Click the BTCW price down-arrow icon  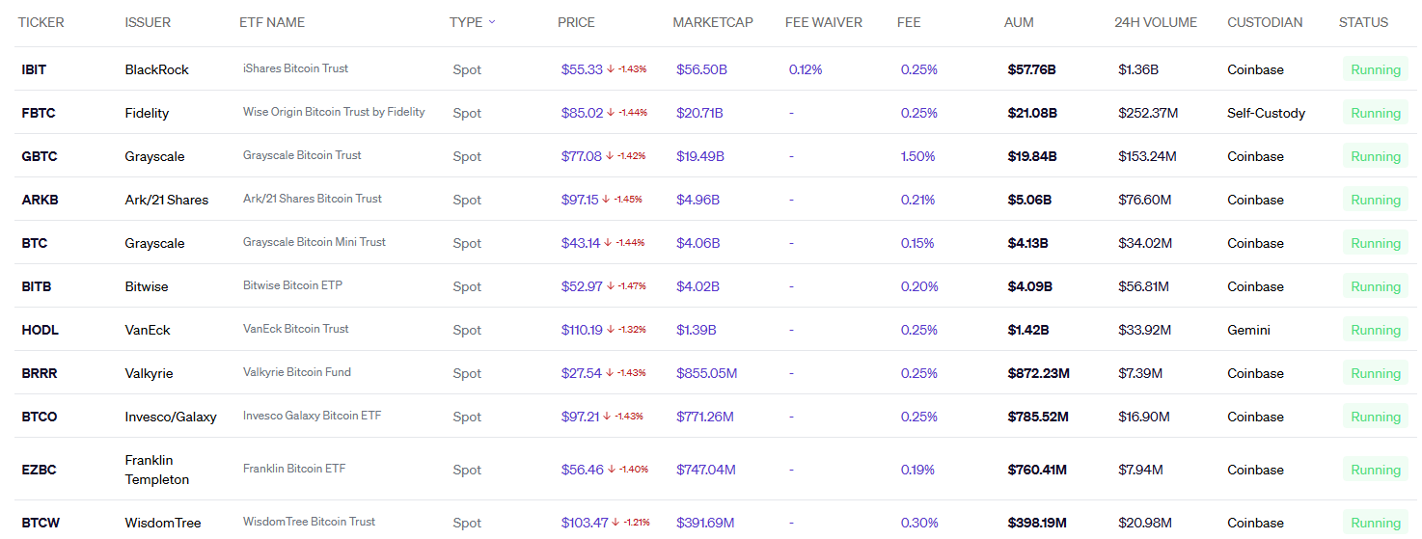[x=615, y=523]
